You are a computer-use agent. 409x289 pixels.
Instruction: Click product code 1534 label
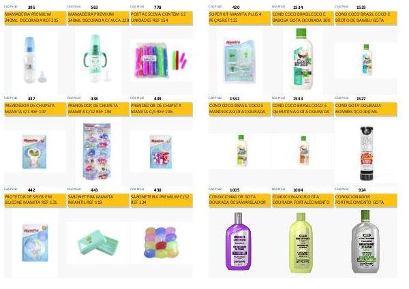pos(298,7)
